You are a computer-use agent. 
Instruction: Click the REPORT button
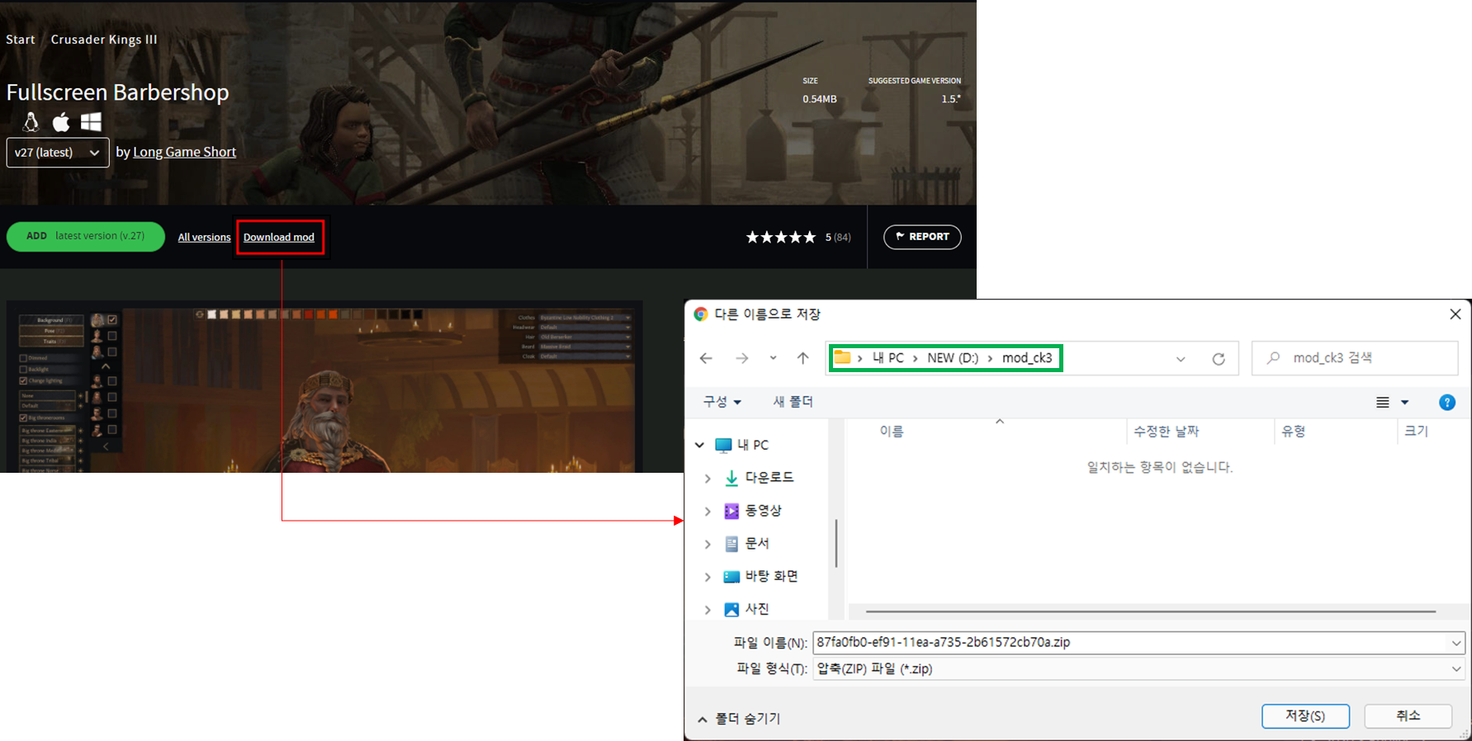922,237
